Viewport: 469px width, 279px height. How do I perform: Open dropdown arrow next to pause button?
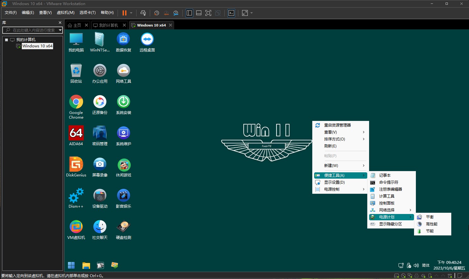pos(131,13)
